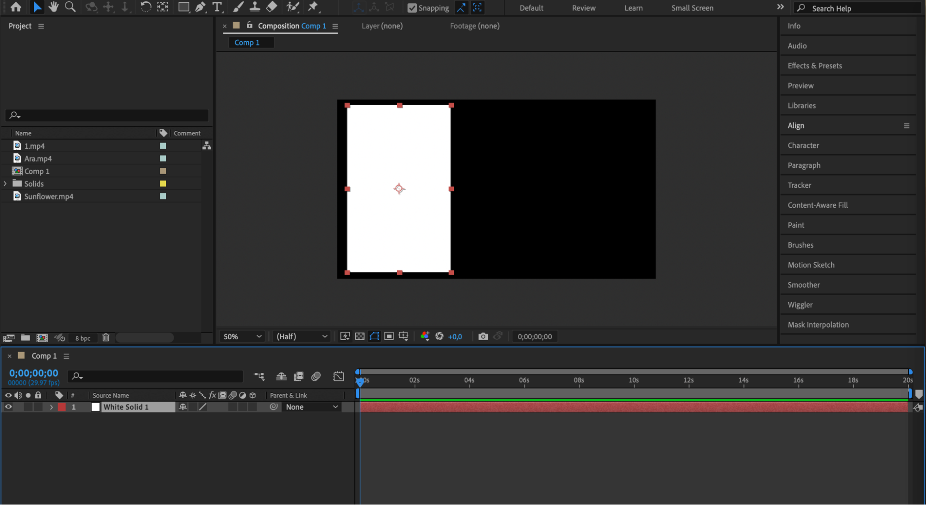926x505 pixels.
Task: Open the Effects & Presets panel
Action: [814, 66]
